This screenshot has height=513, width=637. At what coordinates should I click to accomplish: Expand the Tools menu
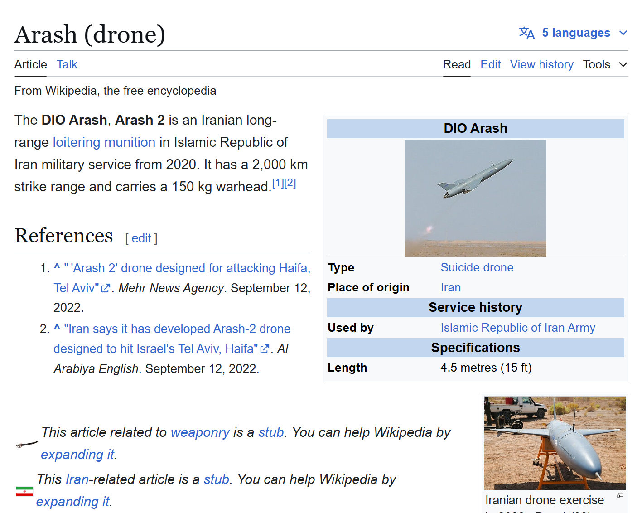click(x=605, y=64)
